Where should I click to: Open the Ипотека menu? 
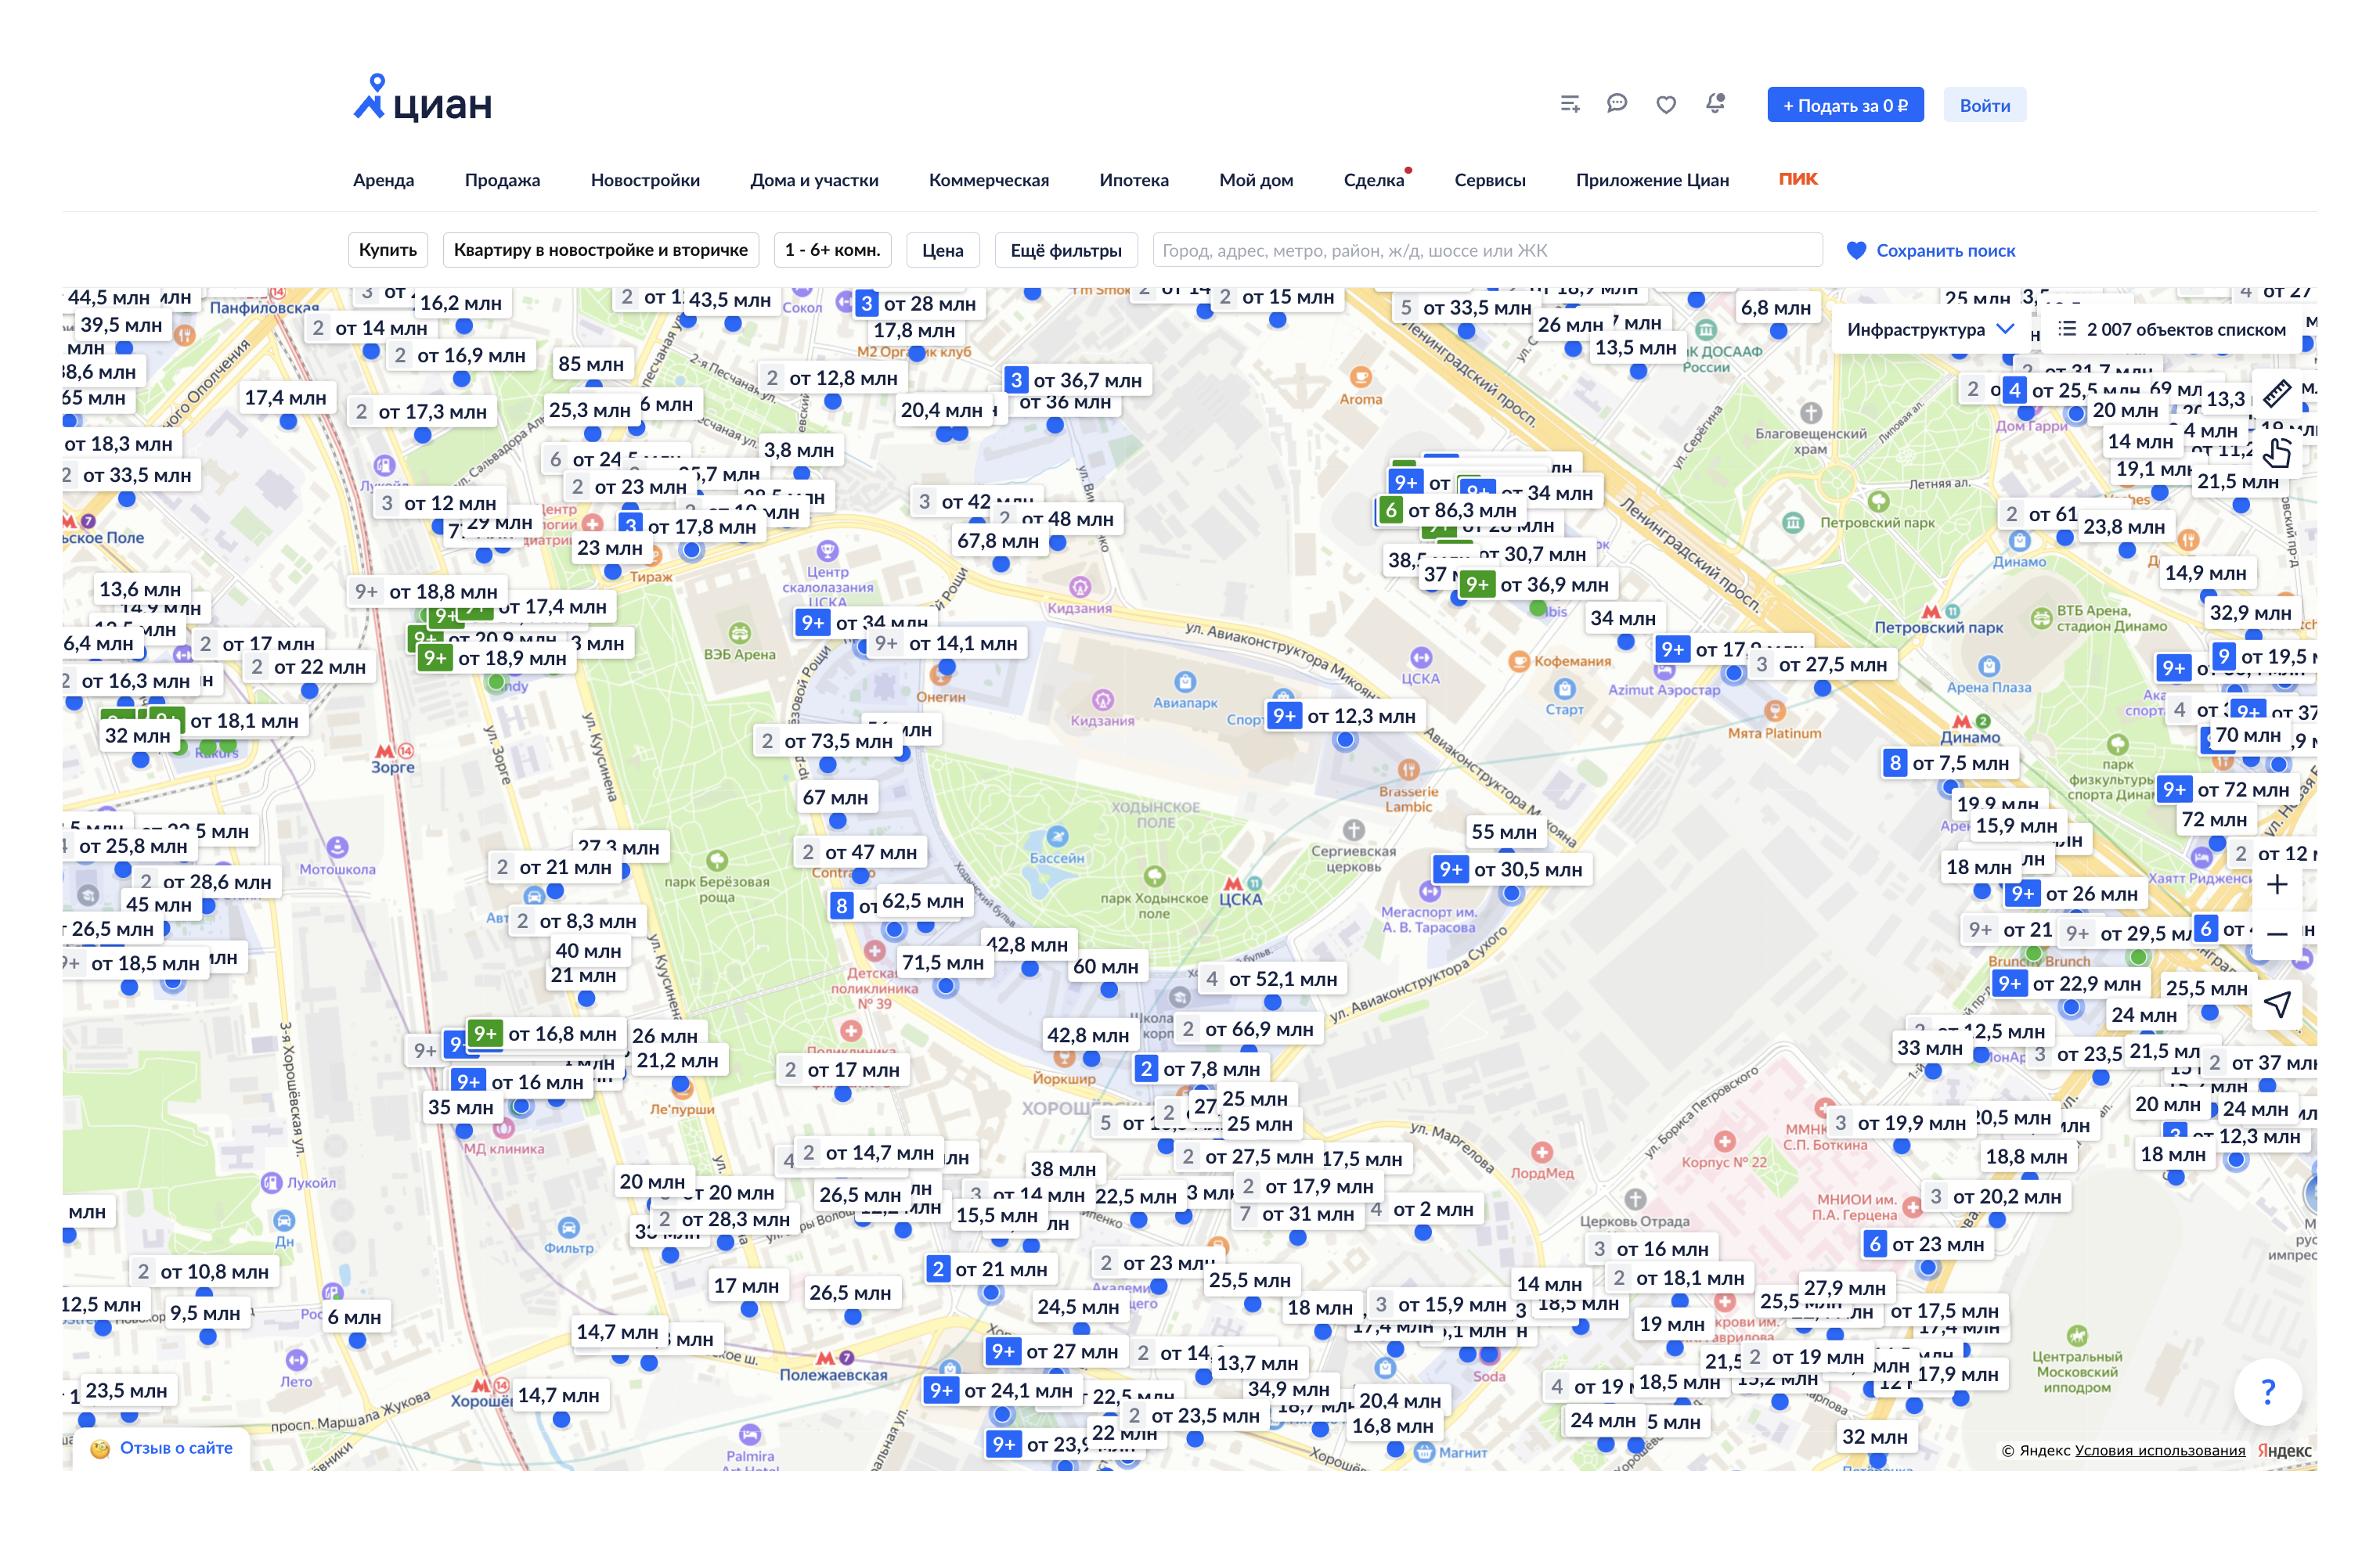pos(1133,180)
